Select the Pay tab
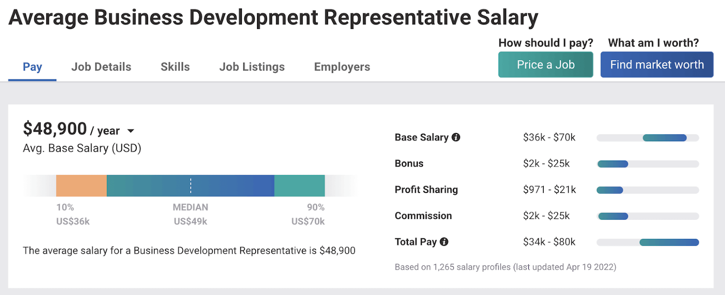Image resolution: width=725 pixels, height=295 pixels. coord(32,67)
